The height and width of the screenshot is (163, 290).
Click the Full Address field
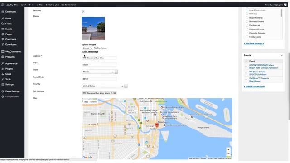click(x=99, y=93)
